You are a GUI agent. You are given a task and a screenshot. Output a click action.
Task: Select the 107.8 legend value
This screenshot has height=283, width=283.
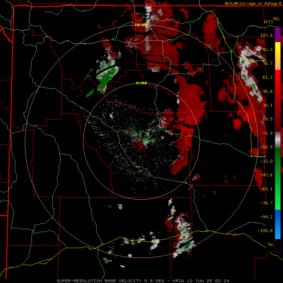pos(266,35)
